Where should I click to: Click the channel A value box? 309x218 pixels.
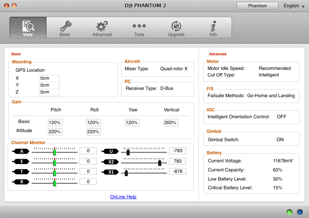[88, 151]
